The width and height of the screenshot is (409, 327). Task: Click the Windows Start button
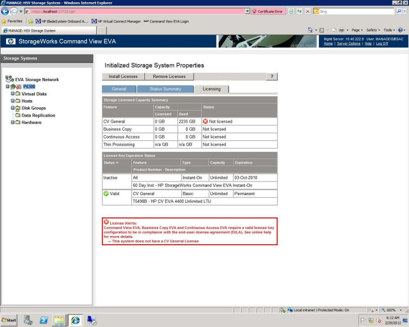(9, 320)
